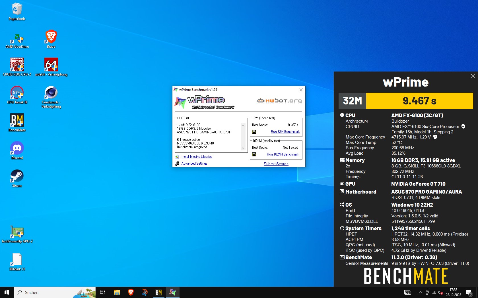Open Discord desktop shortcut
The image size is (478, 298).
pyautogui.click(x=17, y=151)
